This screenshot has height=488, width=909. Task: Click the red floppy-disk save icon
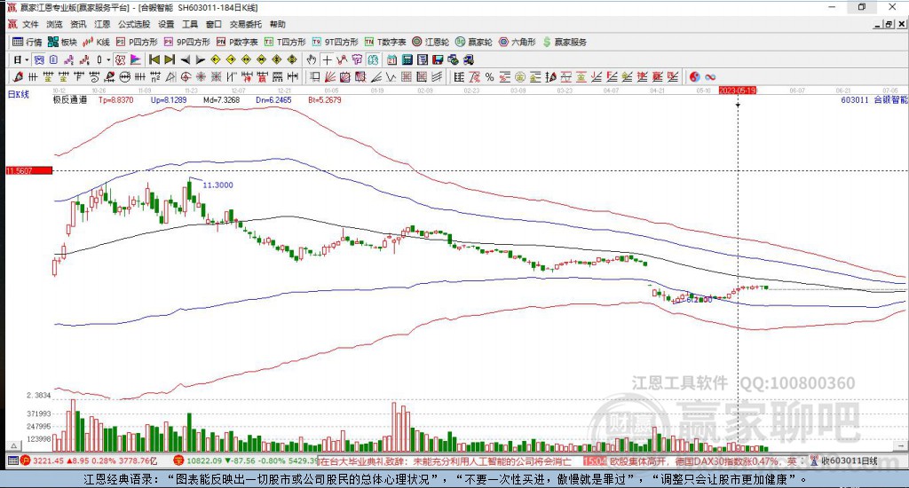click(438, 59)
